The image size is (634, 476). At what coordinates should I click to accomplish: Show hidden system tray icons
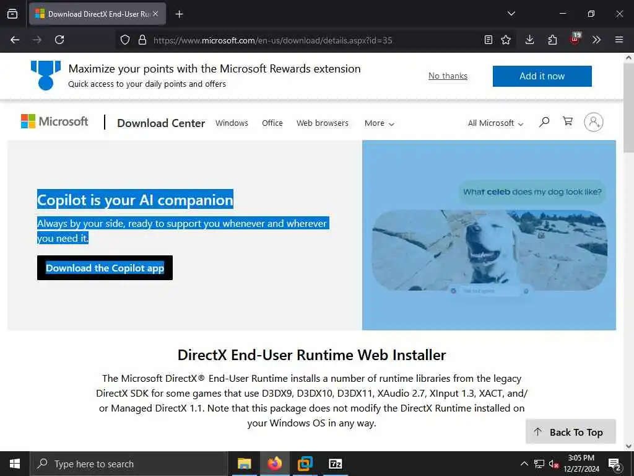tap(524, 464)
